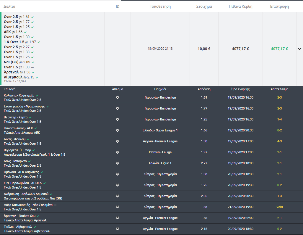Click the football icon in Τσέλσι - Λίβερπουλ row
Screen dimensions: 303x235
118,229
